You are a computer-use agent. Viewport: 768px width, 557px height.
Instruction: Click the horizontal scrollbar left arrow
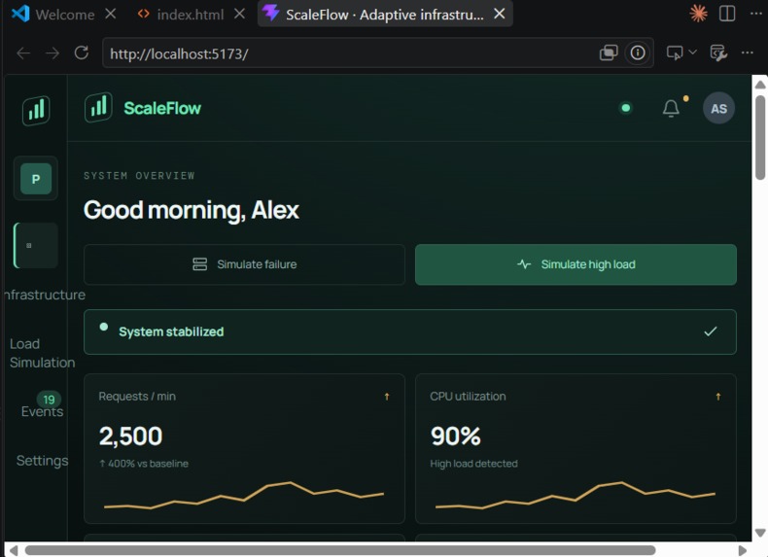click(x=14, y=550)
